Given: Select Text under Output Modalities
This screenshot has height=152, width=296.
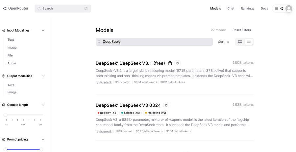Looking at the screenshot, I should [11, 85].
